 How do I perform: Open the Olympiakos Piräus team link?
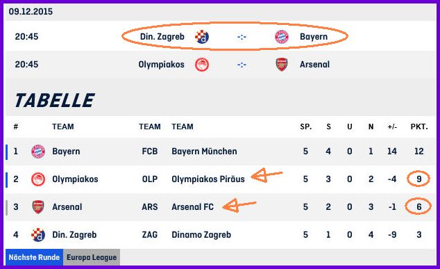pyautogui.click(x=208, y=179)
